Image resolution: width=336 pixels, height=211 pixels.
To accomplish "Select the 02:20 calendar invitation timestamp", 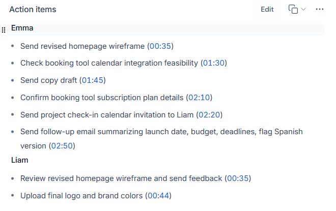I will 209,115.
